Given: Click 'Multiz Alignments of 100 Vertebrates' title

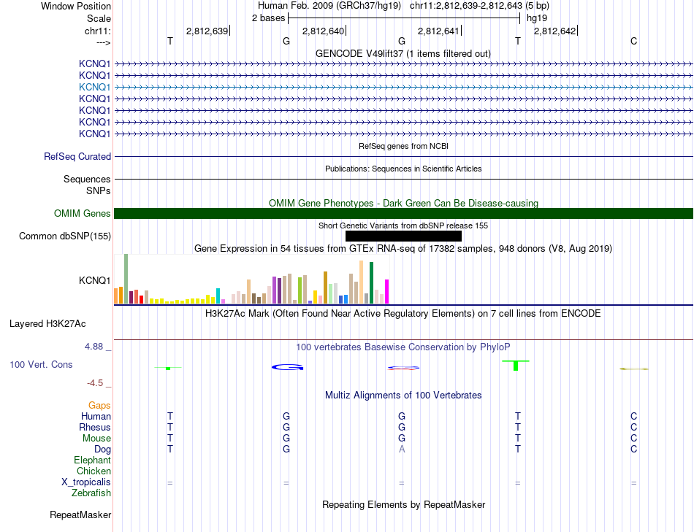Looking at the screenshot, I should (403, 396).
